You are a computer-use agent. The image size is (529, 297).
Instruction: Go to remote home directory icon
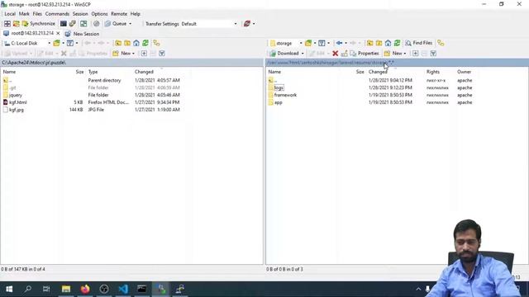pyautogui.click(x=388, y=43)
